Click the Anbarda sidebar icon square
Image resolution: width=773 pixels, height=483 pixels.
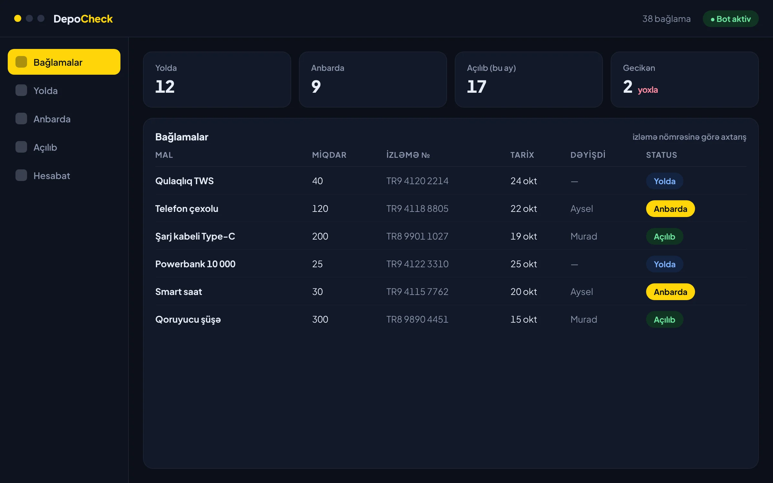click(21, 118)
